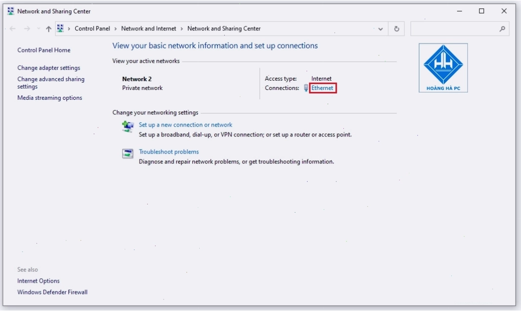Expand the address bar history dropdown

[x=380, y=29]
